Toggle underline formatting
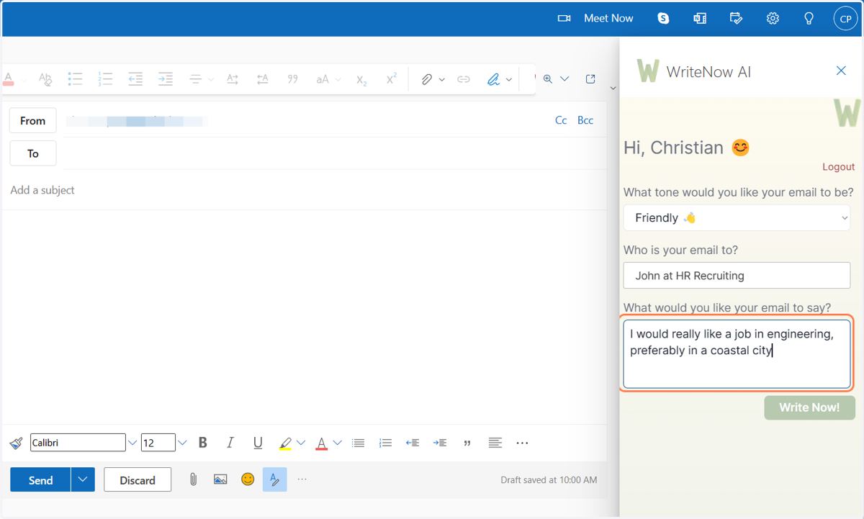 tap(258, 443)
